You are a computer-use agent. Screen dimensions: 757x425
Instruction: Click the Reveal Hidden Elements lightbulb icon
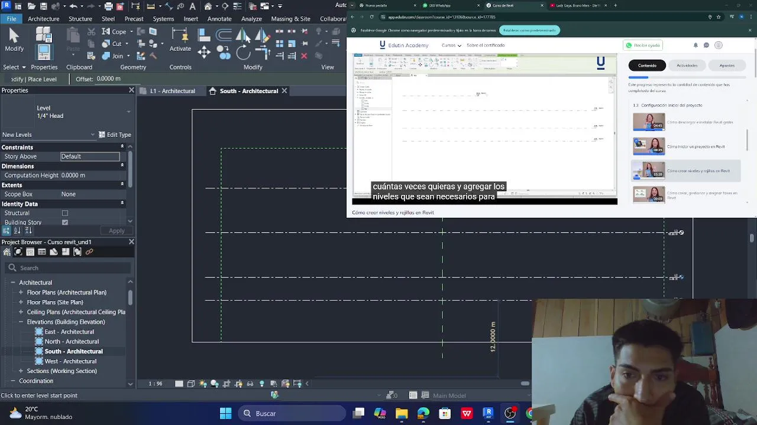click(262, 384)
